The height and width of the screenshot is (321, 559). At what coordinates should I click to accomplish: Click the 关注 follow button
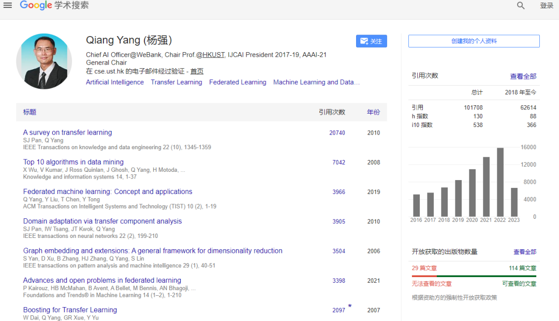pos(371,41)
